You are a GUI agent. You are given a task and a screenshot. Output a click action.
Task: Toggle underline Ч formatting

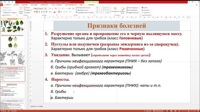tap(39, 12)
